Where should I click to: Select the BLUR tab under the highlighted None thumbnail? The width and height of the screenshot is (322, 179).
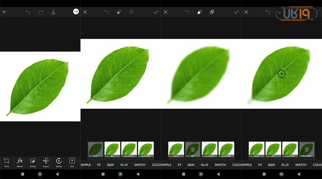[124, 165]
